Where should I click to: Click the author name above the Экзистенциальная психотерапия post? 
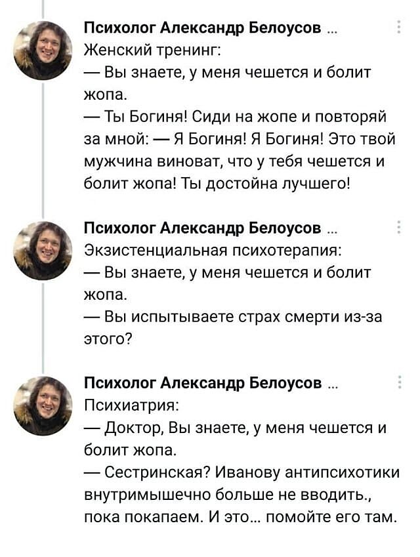tap(203, 228)
